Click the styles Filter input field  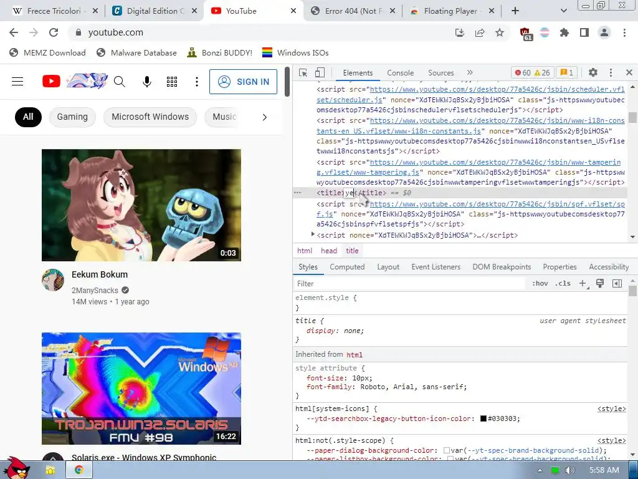coord(410,284)
